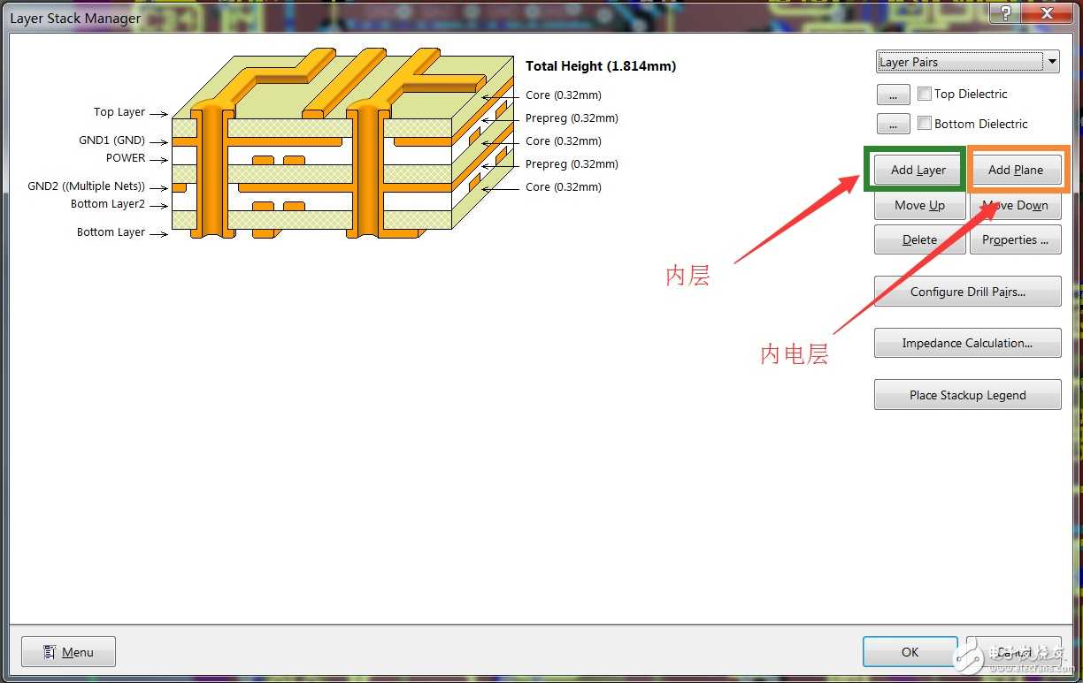Screen dimensions: 1083x683
Task: Confirm the stackup with OK
Action: pos(910,652)
